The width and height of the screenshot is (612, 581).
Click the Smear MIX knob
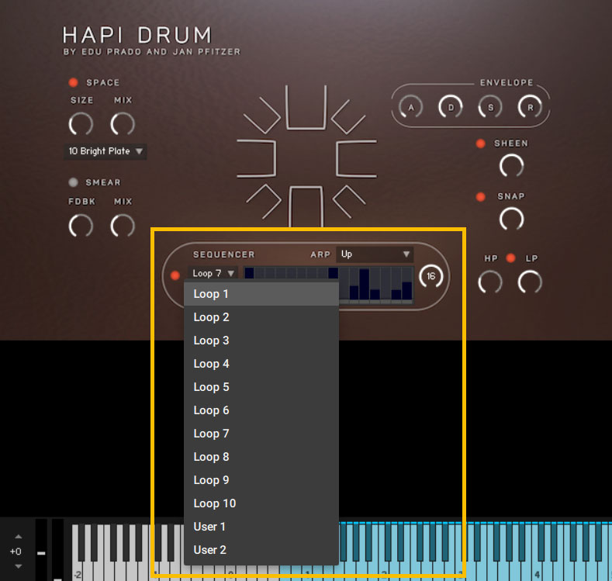[x=123, y=226]
